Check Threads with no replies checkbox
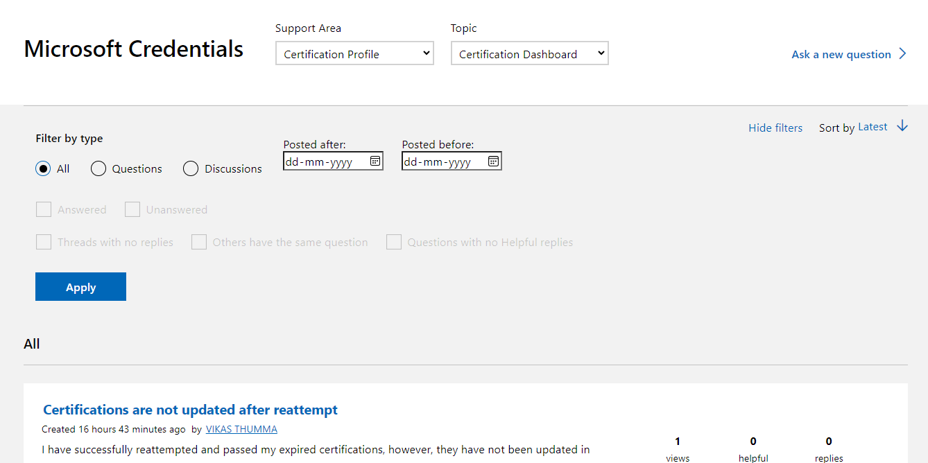The height and width of the screenshot is (463, 928). [x=44, y=242]
